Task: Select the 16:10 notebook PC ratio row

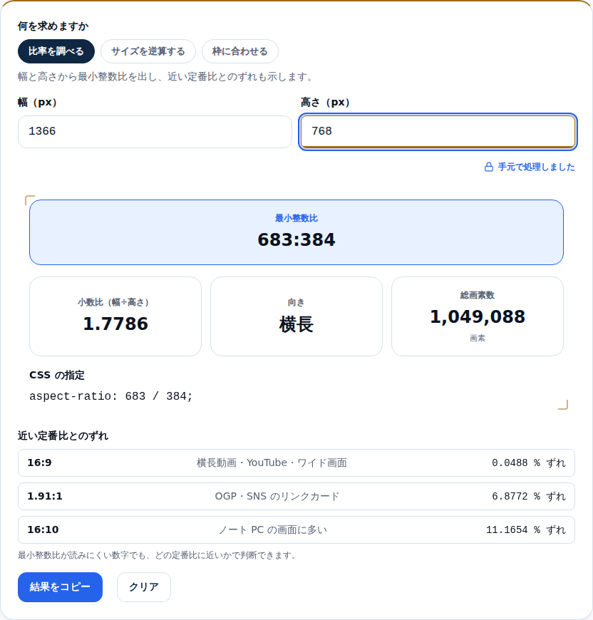Action: [296, 529]
